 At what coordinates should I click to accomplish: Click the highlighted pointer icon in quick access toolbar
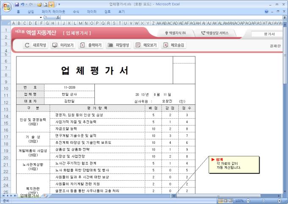[52, 4]
